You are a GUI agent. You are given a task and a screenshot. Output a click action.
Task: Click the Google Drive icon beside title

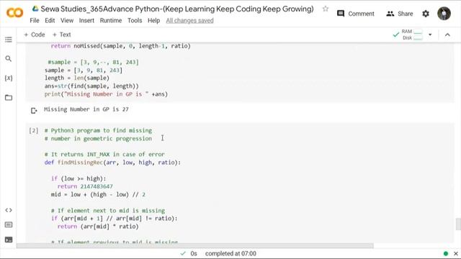point(35,9)
